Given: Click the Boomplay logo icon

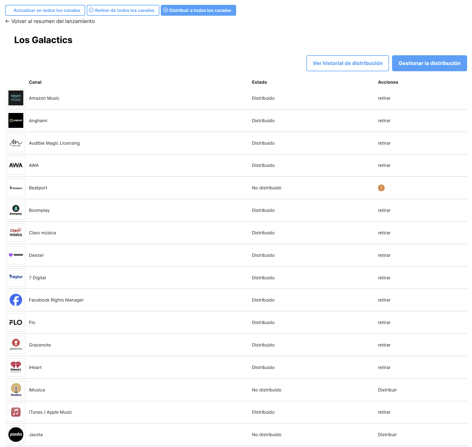Looking at the screenshot, I should coord(16,210).
